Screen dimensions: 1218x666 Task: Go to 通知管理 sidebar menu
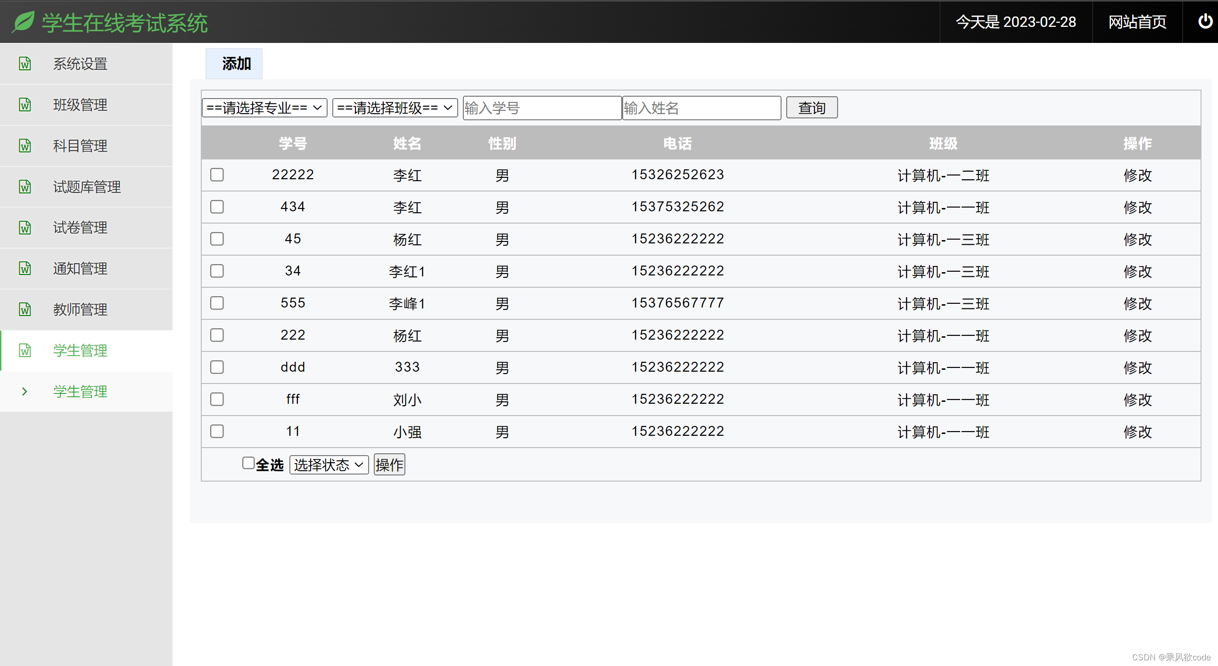(x=80, y=269)
